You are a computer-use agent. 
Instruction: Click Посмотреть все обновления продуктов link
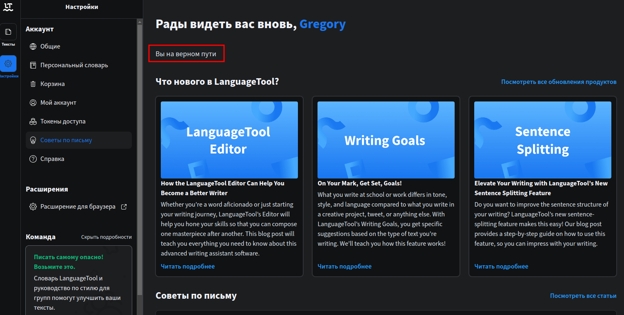[559, 82]
